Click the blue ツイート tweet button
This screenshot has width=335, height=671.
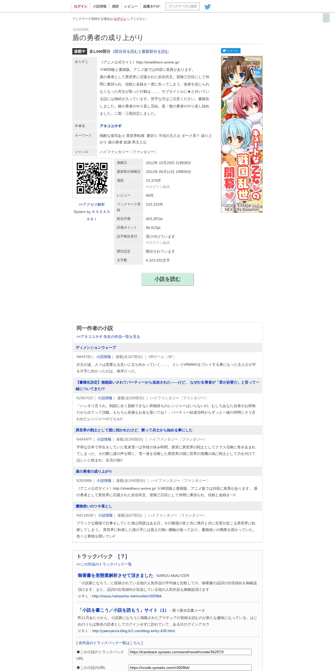[x=231, y=51]
